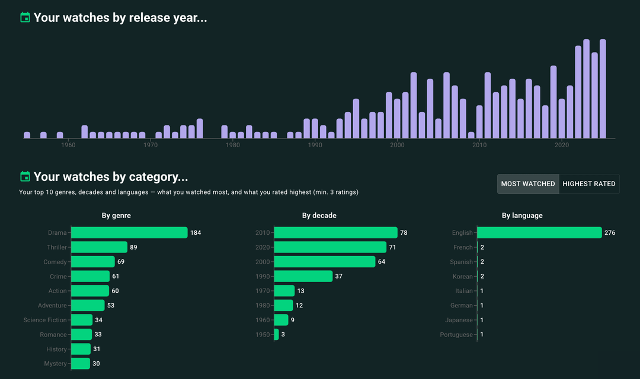Click the 1990 decade bar

303,276
